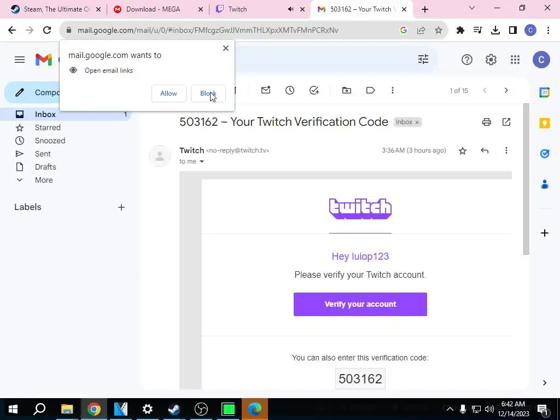Add email to Tasks
560x420 pixels.
pos(314,90)
